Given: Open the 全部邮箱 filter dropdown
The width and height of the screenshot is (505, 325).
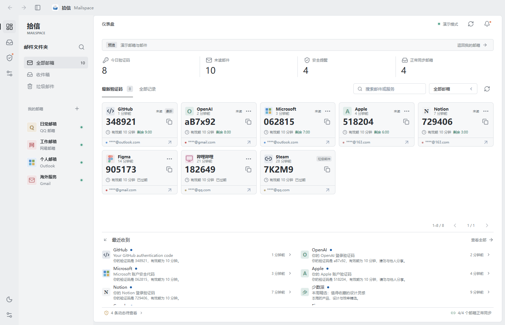Looking at the screenshot, I should (453, 89).
